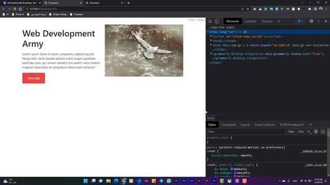
Task: Click the --bs-blue color swatch
Action: click(232, 169)
